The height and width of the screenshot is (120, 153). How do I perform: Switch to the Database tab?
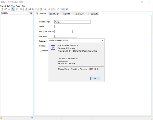(x=41, y=14)
